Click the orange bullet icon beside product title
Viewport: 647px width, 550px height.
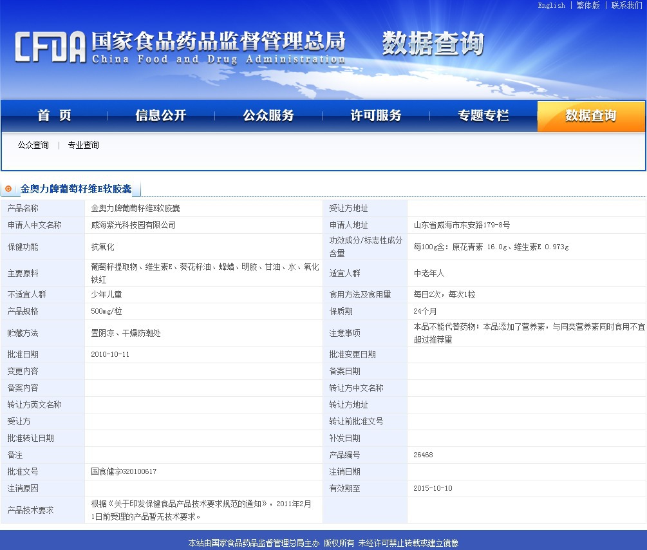point(8,189)
